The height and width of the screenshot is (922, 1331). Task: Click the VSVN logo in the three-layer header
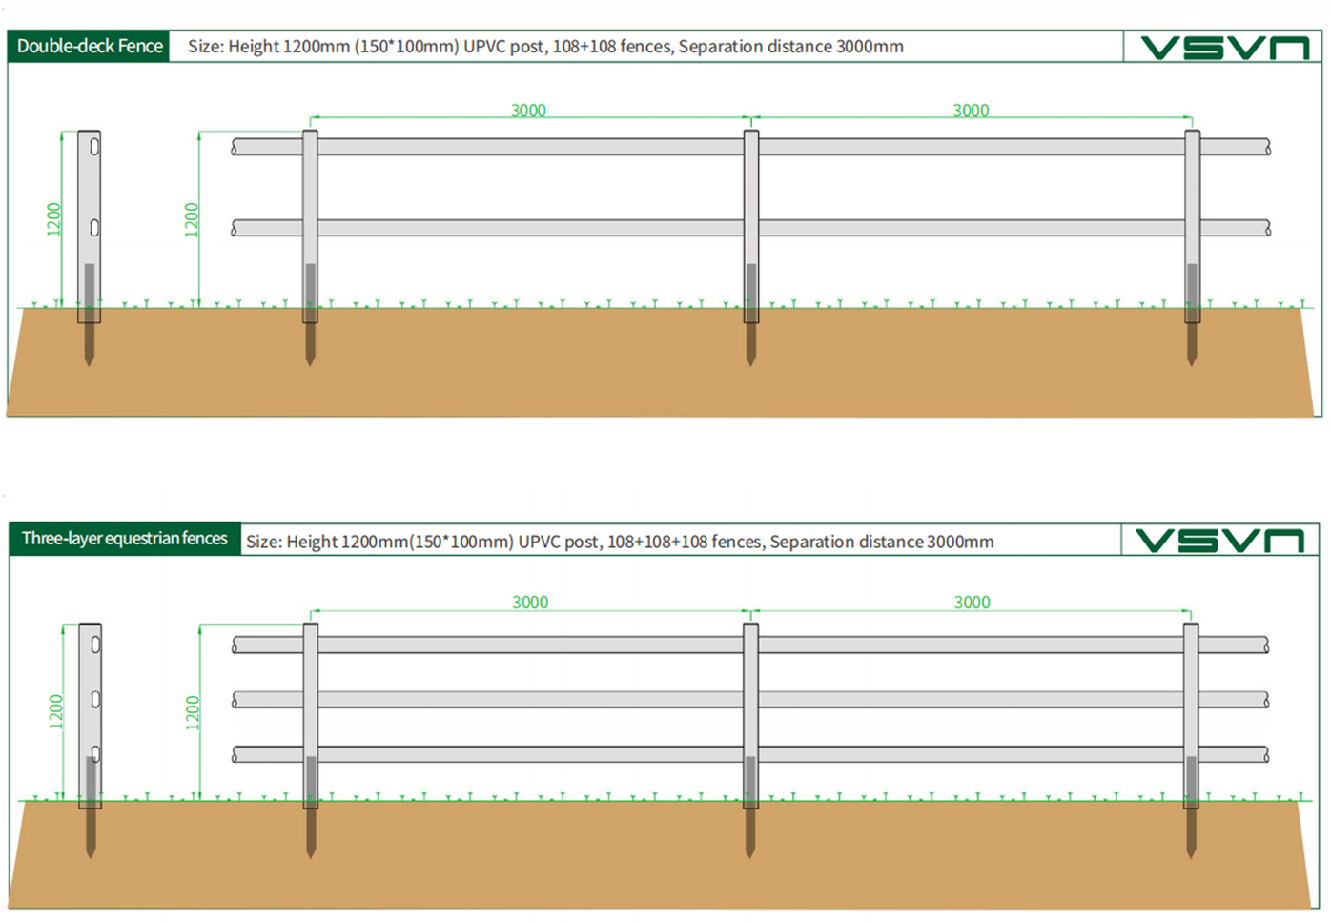[1219, 541]
